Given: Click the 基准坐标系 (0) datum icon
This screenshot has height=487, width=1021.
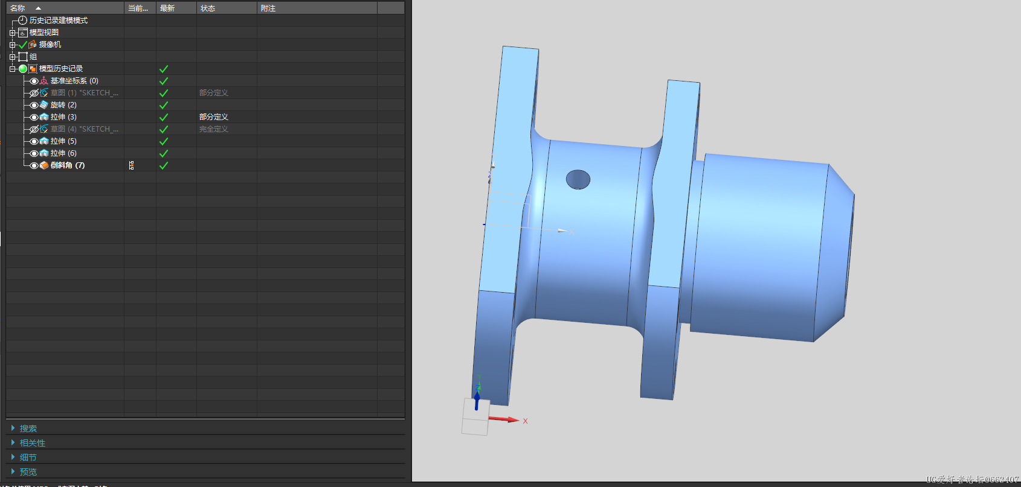Looking at the screenshot, I should tap(44, 81).
